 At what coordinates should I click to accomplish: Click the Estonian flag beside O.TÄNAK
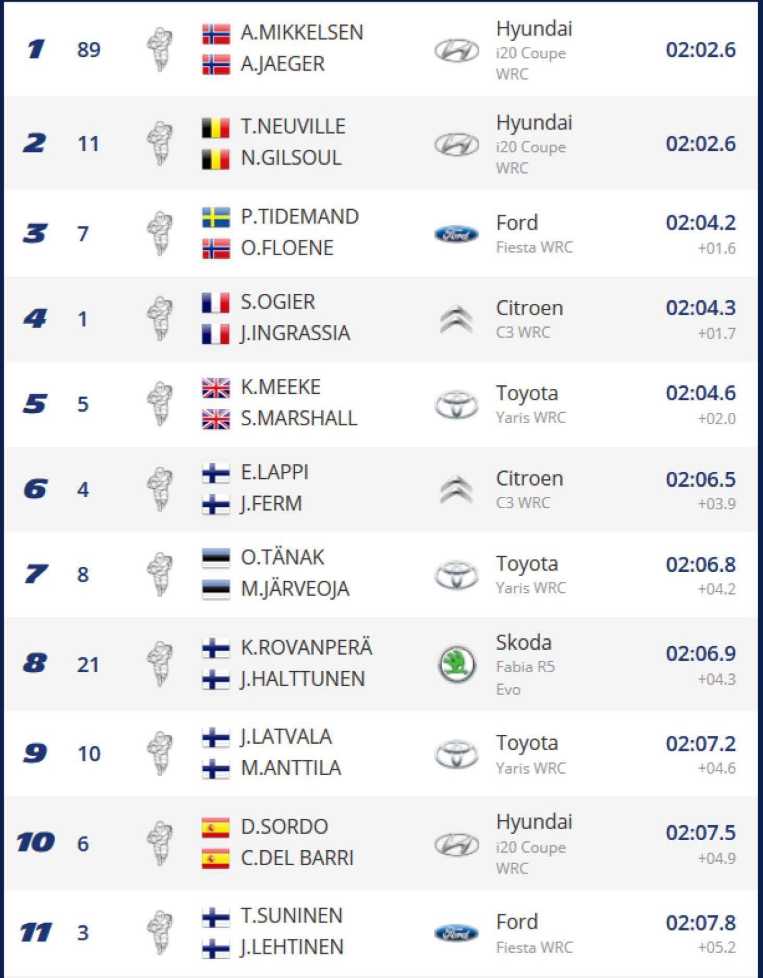pos(216,558)
